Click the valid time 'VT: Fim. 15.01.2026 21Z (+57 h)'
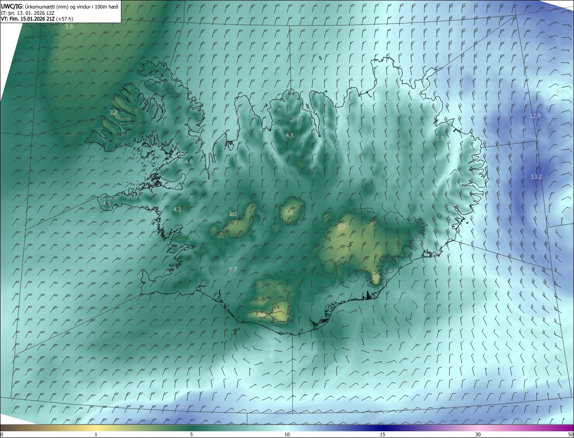 [x=37, y=18]
